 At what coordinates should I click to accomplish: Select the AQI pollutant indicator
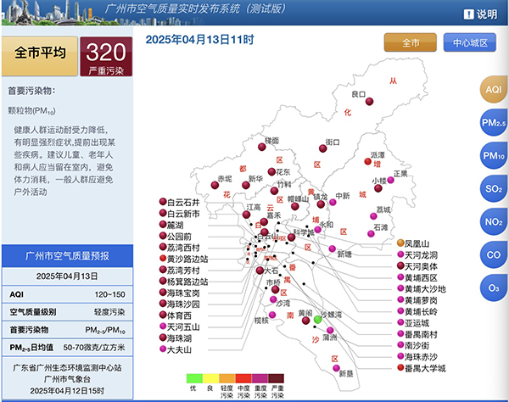[493, 90]
